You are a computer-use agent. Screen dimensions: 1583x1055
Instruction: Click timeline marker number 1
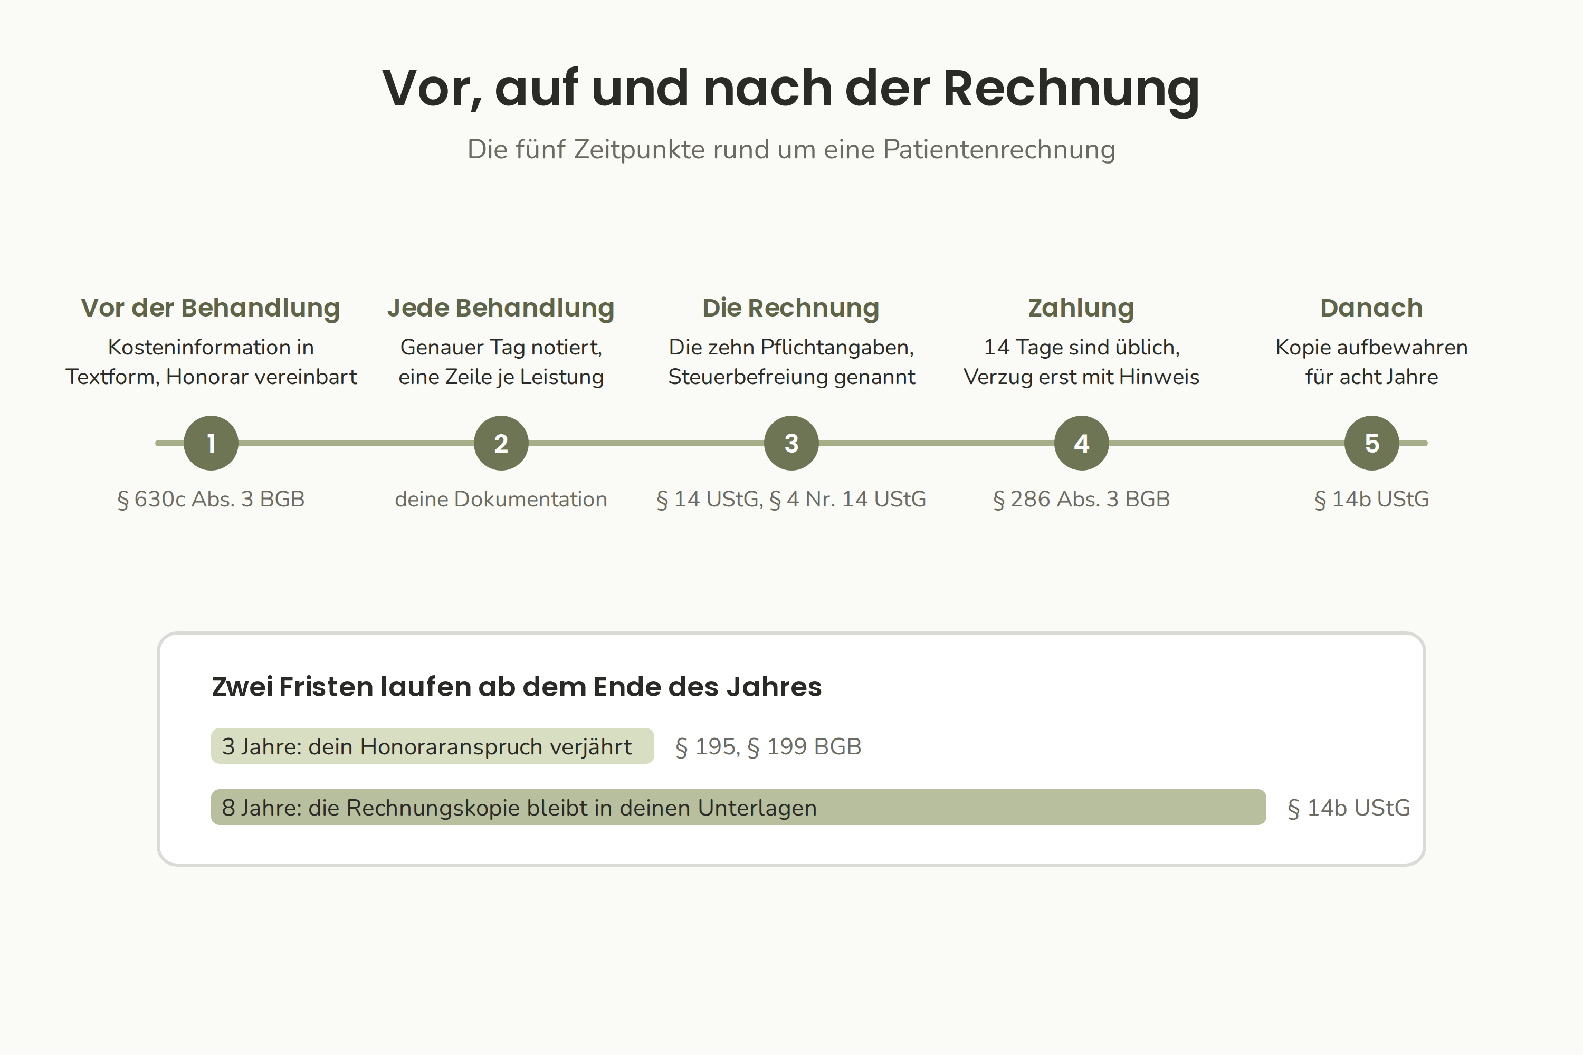pos(211,443)
